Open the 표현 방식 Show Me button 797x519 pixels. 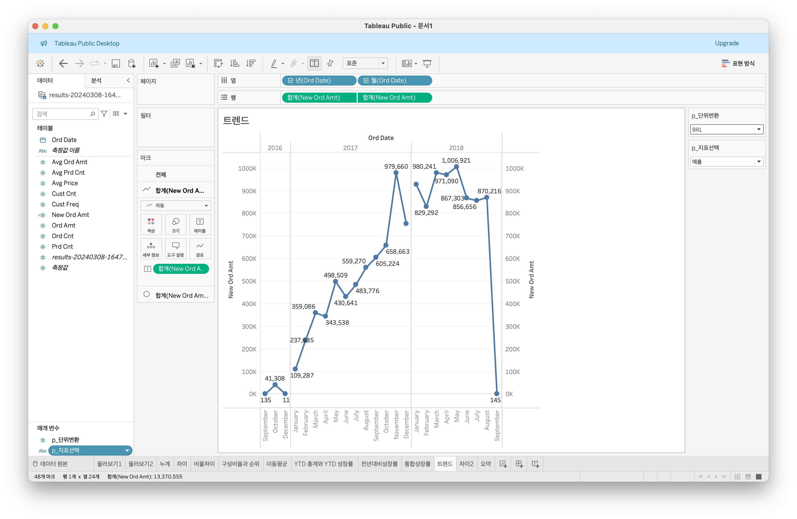coord(738,64)
